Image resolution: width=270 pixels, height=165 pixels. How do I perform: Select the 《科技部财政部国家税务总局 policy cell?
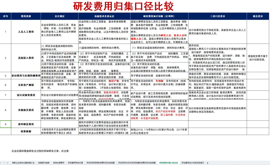point(104,131)
